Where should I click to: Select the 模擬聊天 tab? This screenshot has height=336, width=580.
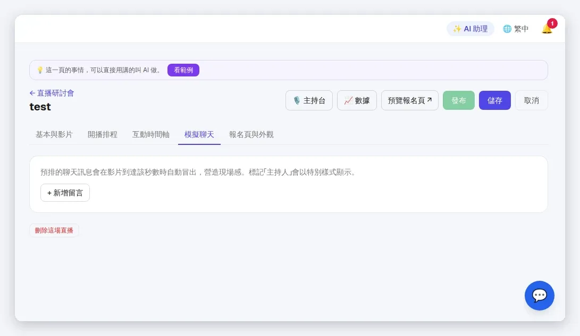pos(199,135)
